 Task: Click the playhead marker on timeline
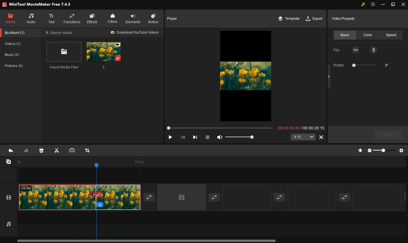pyautogui.click(x=96, y=165)
